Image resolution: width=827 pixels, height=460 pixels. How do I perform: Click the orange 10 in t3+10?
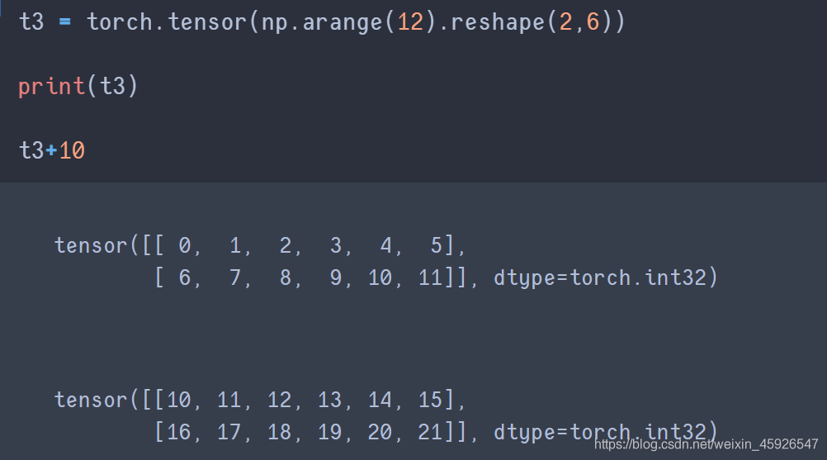pos(72,150)
